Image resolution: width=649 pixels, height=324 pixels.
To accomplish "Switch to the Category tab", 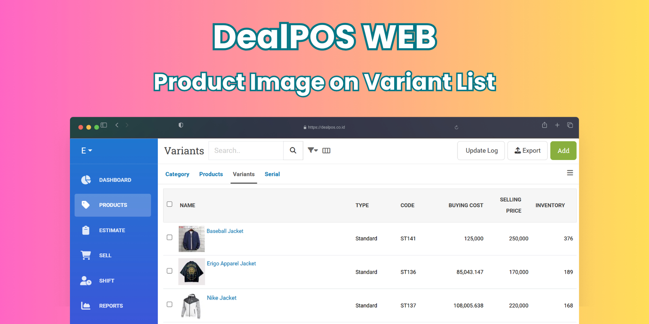I will (177, 174).
